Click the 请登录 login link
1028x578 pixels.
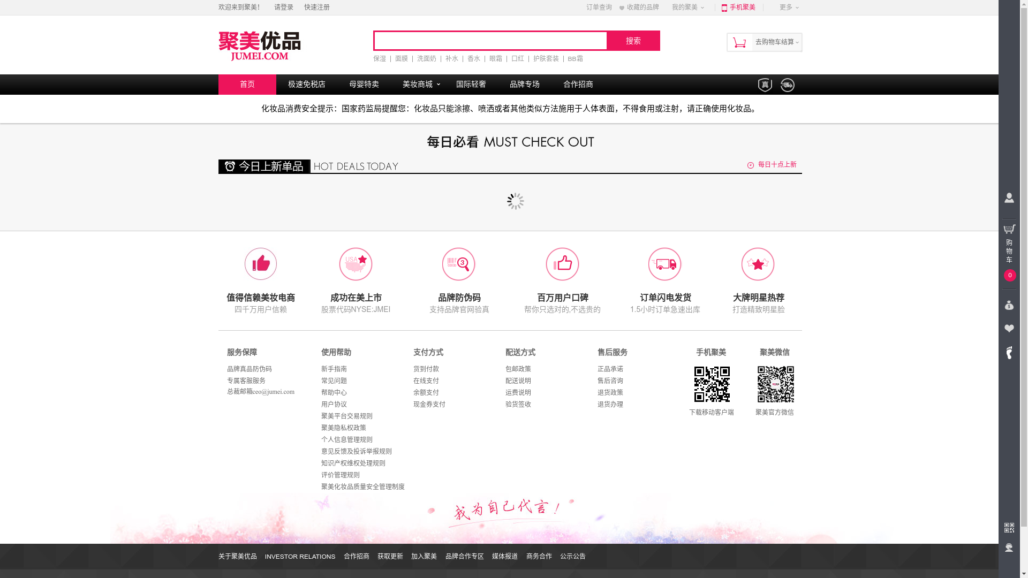pyautogui.click(x=283, y=7)
